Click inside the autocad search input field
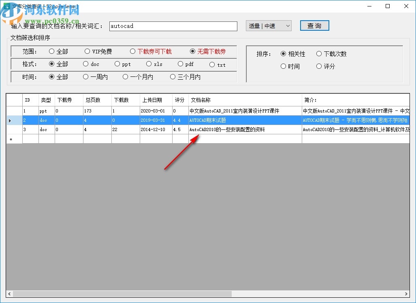 click(x=173, y=26)
